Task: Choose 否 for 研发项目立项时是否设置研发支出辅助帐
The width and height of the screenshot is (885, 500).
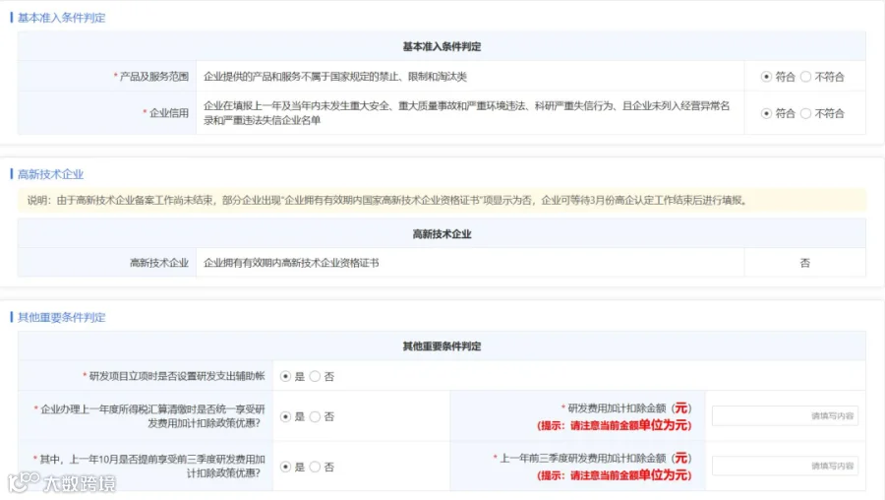Action: pos(315,376)
